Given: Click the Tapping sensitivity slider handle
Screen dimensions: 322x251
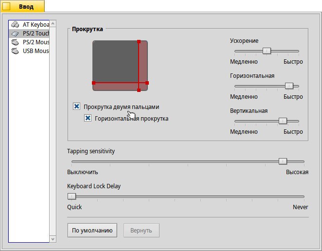Looking at the screenshot, I should point(283,161).
